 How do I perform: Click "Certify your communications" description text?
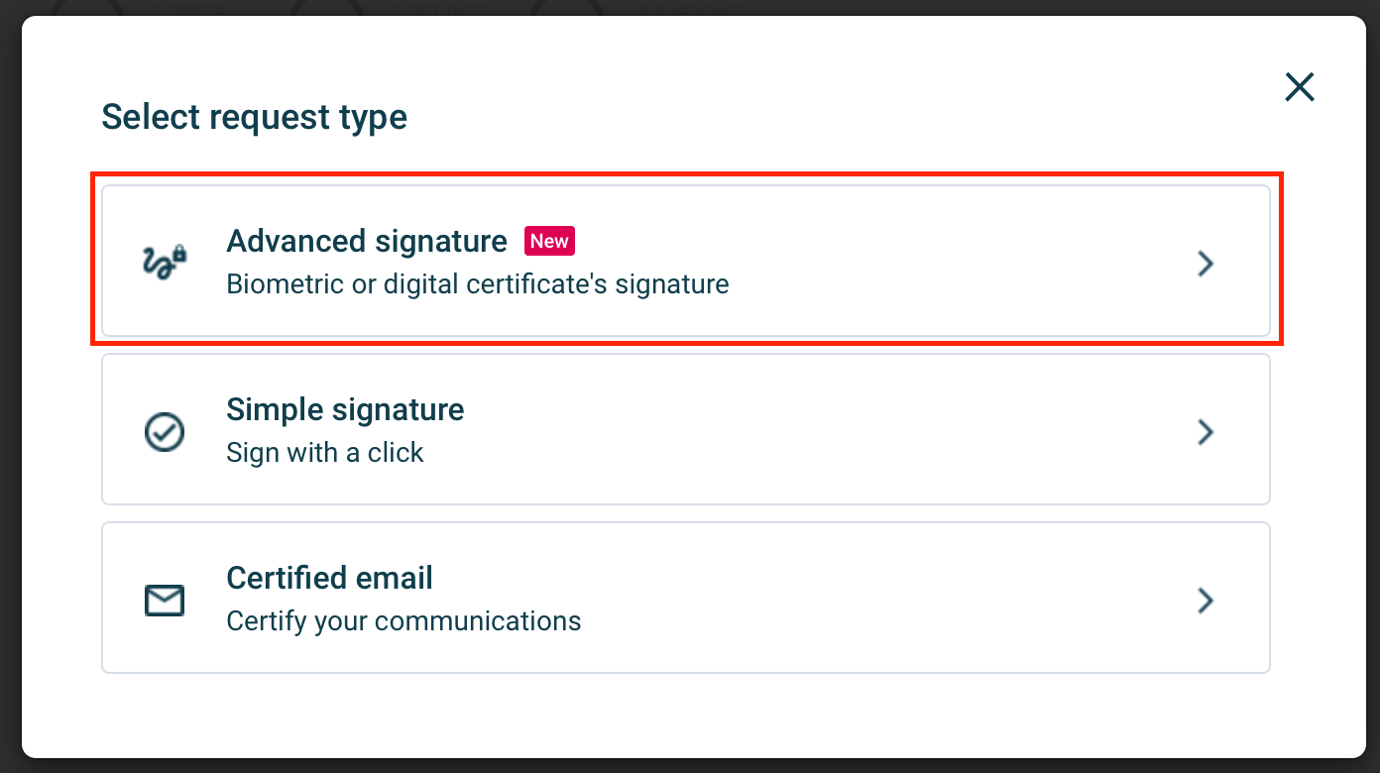tap(403, 621)
